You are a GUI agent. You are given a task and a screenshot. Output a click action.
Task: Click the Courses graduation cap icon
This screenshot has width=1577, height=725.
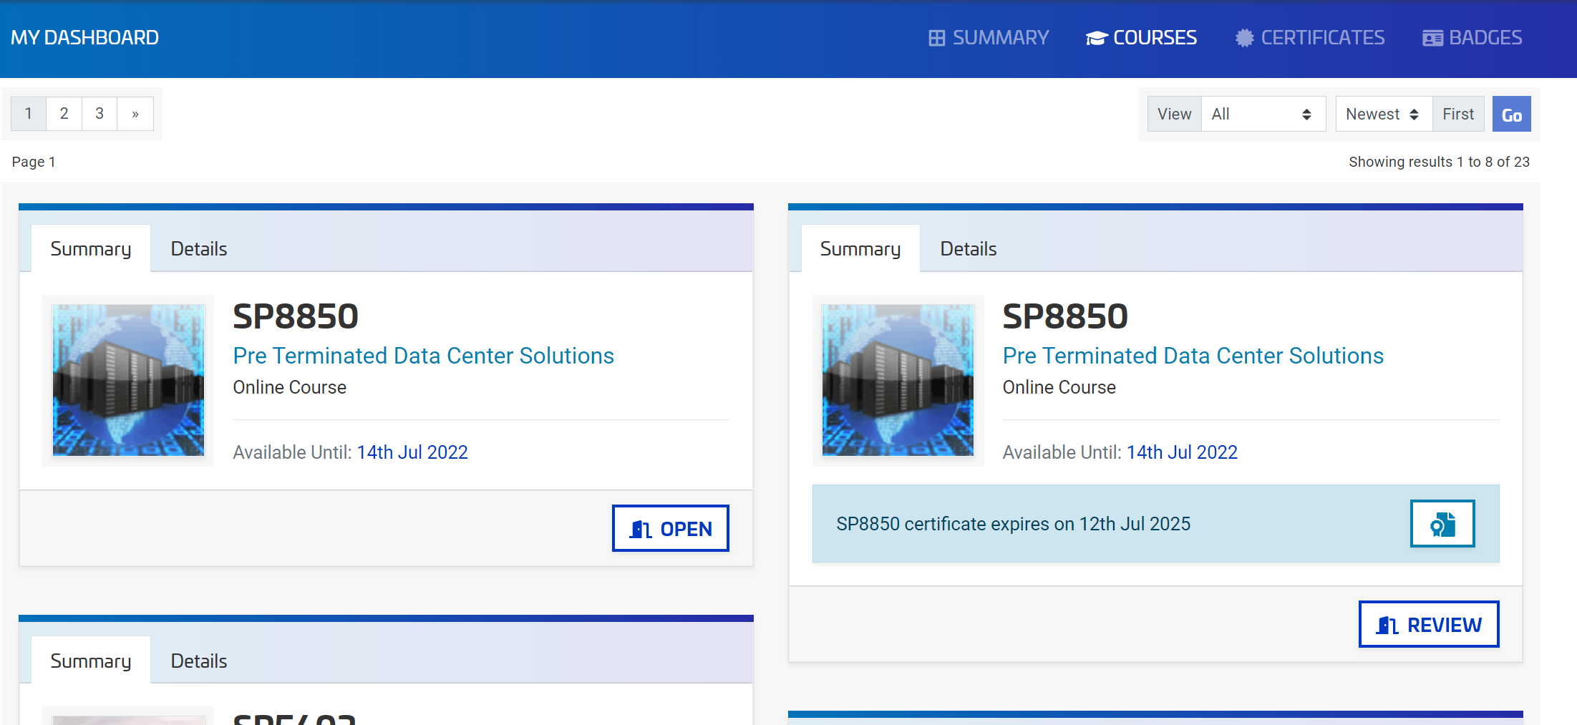1096,38
